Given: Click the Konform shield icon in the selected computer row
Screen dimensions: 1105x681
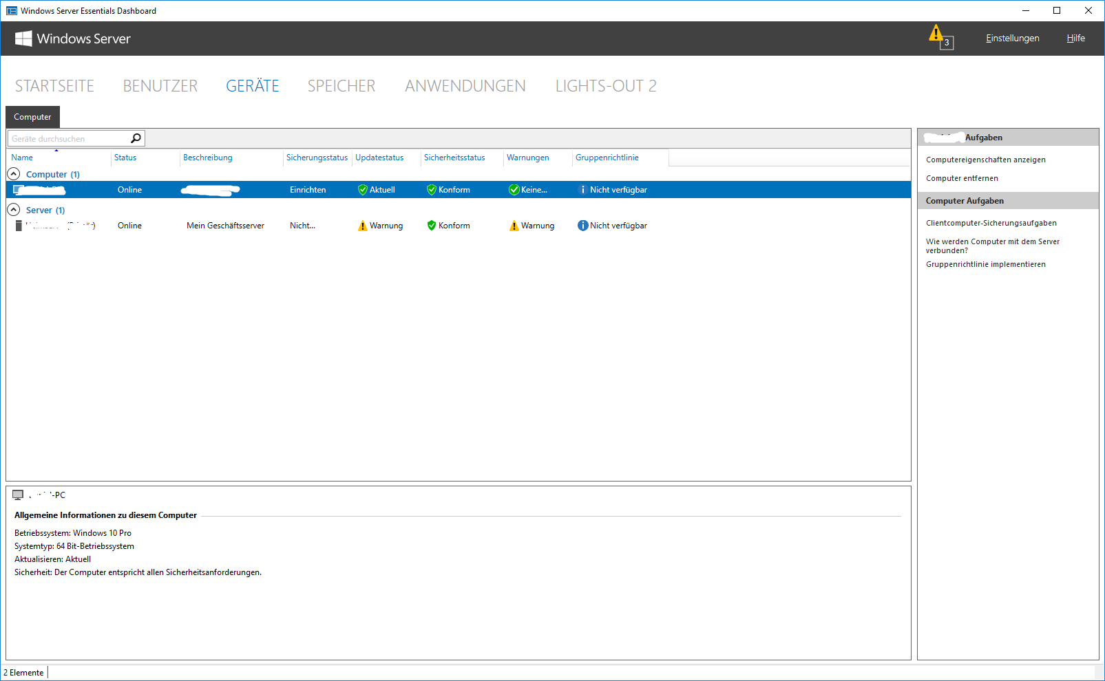Looking at the screenshot, I should coord(432,190).
